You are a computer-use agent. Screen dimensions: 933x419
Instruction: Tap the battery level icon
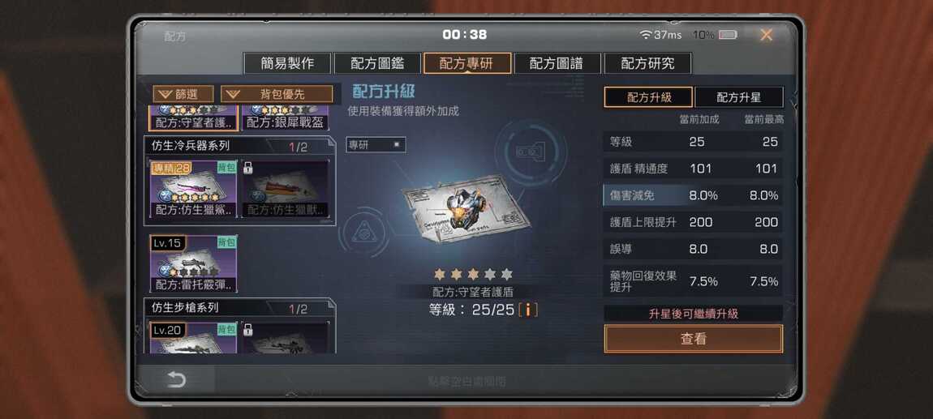pos(728,35)
